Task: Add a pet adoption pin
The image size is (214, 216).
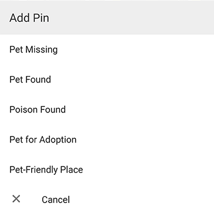Action: (x=107, y=139)
